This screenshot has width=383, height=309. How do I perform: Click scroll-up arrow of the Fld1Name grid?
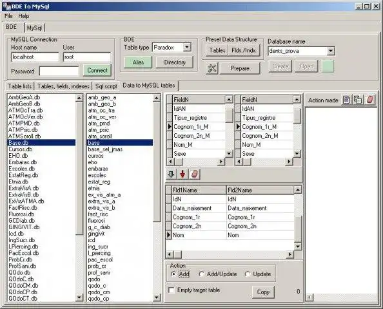pos(298,190)
